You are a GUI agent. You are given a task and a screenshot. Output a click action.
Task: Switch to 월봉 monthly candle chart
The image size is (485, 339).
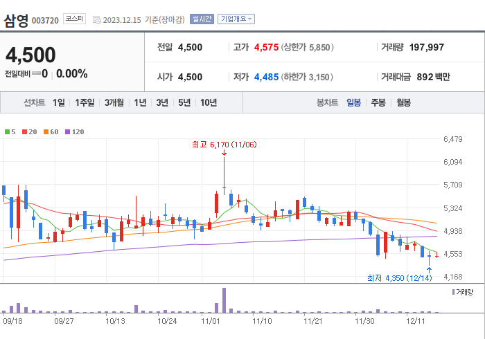404,102
